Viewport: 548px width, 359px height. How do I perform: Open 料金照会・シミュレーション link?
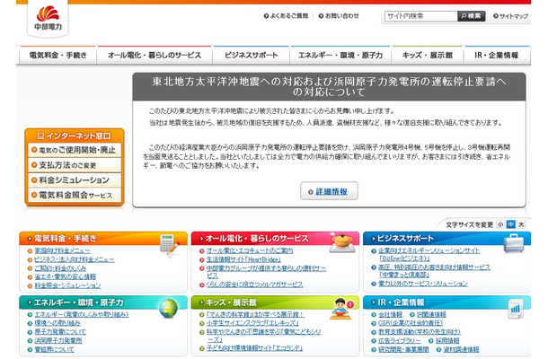tap(67, 285)
